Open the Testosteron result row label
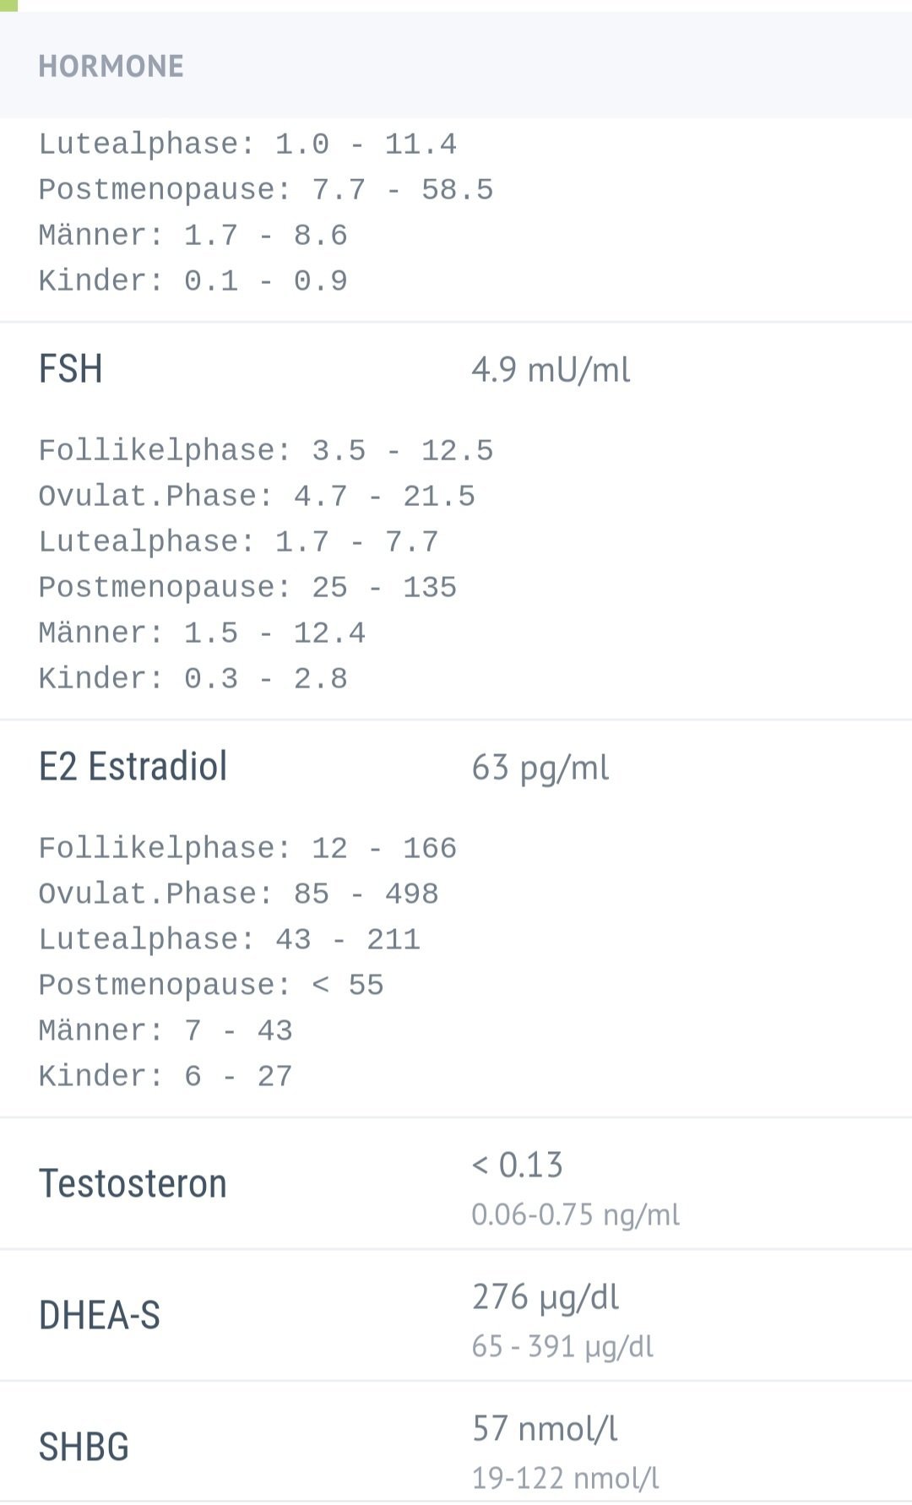Viewport: 912px width, 1505px height. pyautogui.click(x=133, y=1183)
